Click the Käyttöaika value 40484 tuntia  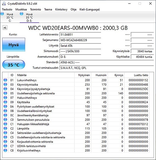click(x=142, y=57)
